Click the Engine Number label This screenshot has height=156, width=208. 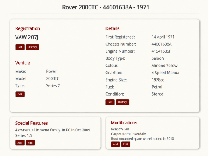[120, 51]
